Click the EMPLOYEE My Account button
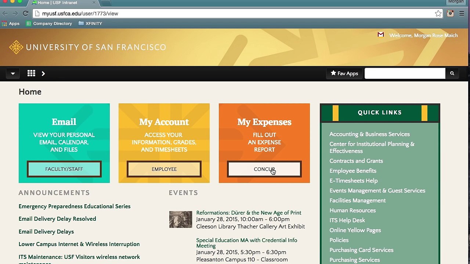 (164, 169)
